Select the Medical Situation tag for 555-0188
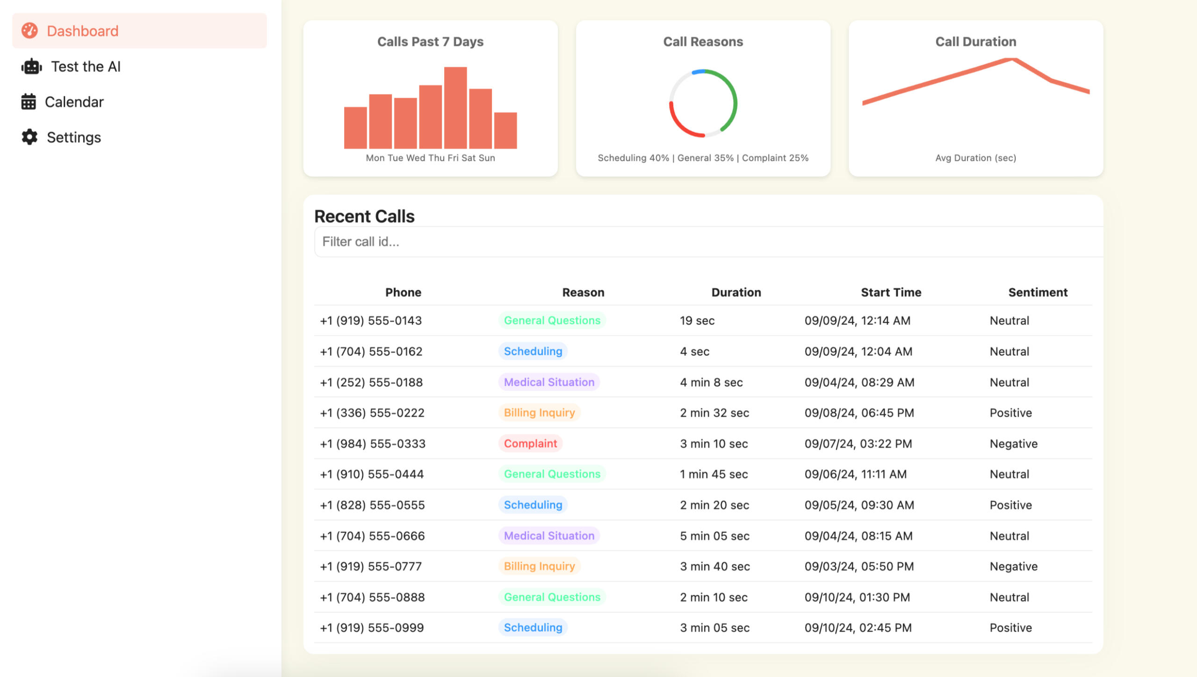This screenshot has height=677, width=1197. [549, 382]
